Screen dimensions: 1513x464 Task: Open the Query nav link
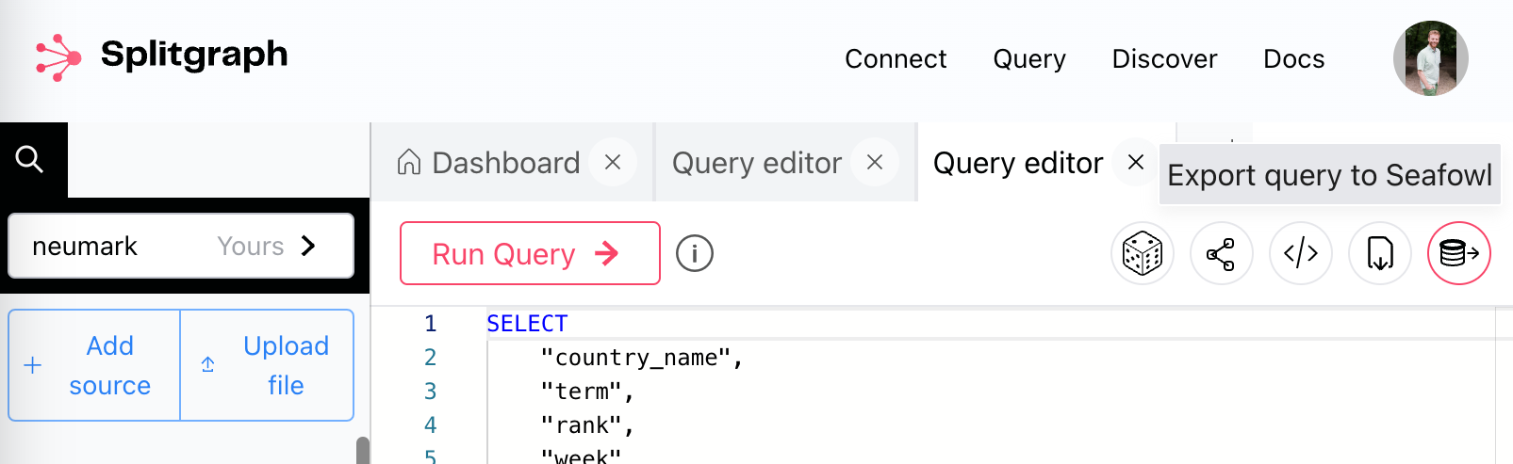click(x=1029, y=58)
